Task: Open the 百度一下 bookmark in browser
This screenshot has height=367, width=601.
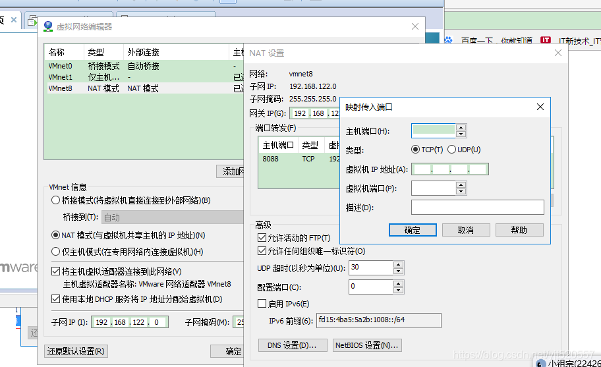Action: (x=496, y=40)
